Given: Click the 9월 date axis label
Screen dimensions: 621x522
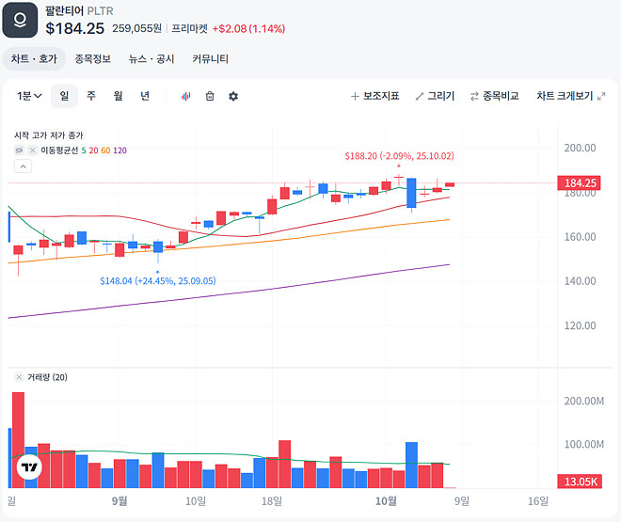Looking at the screenshot, I should point(119,501).
